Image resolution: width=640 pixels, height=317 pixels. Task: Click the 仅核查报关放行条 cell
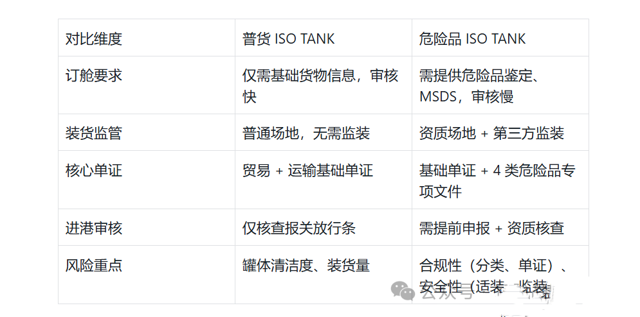pos(299,228)
